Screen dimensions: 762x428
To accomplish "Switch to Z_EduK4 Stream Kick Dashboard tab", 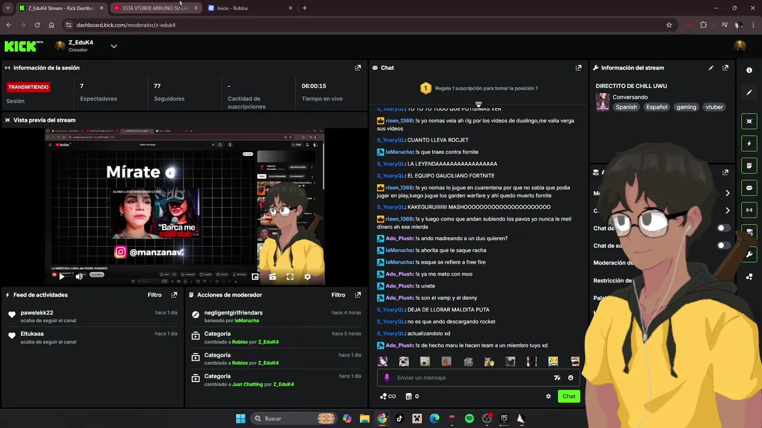I will 61,8.
